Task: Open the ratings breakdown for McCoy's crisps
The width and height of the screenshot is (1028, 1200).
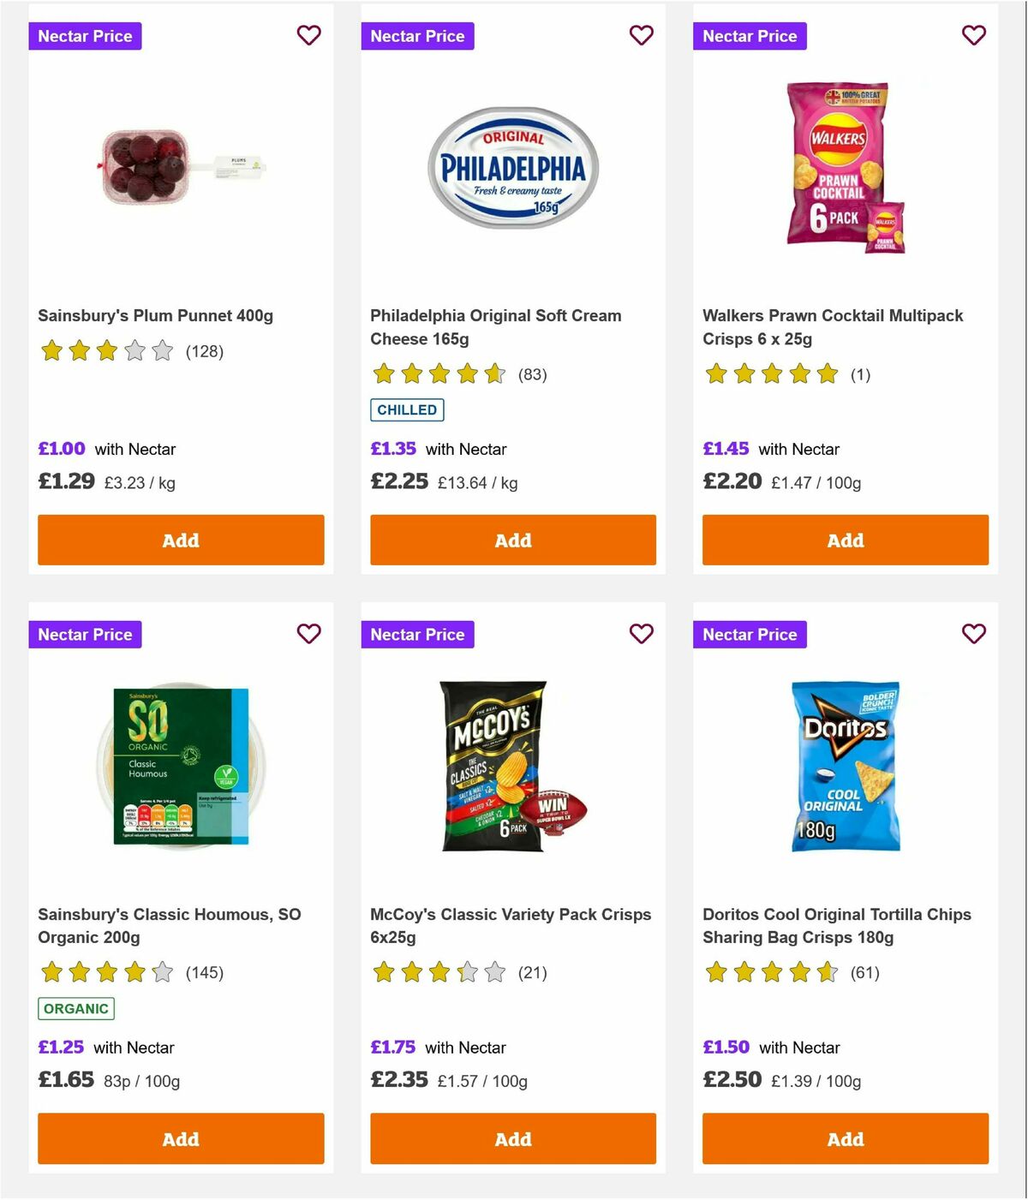Action: point(438,972)
